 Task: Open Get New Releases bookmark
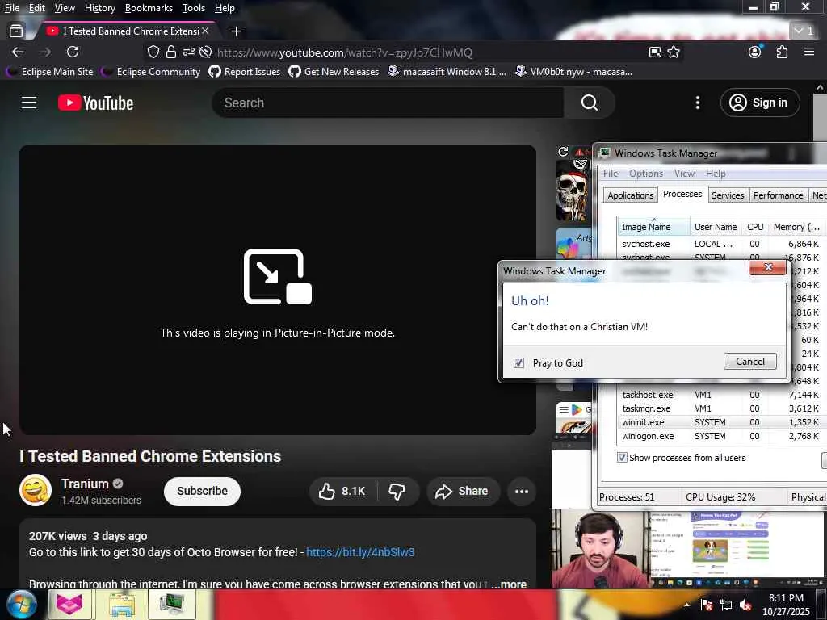(334, 71)
